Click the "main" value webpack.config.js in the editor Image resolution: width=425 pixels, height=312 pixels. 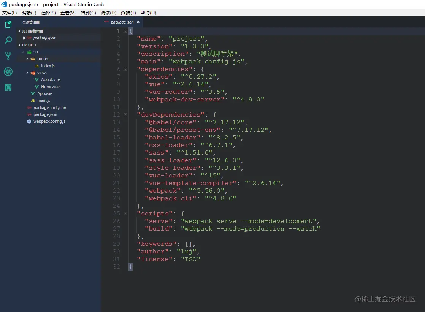click(206, 62)
